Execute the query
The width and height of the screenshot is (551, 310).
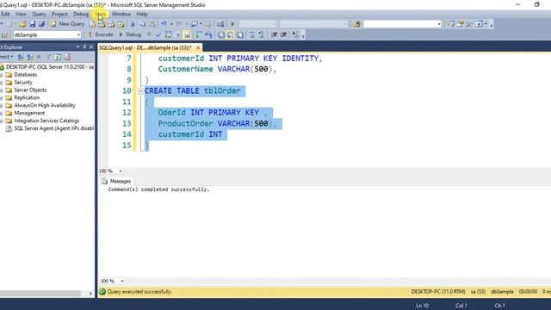click(100, 34)
